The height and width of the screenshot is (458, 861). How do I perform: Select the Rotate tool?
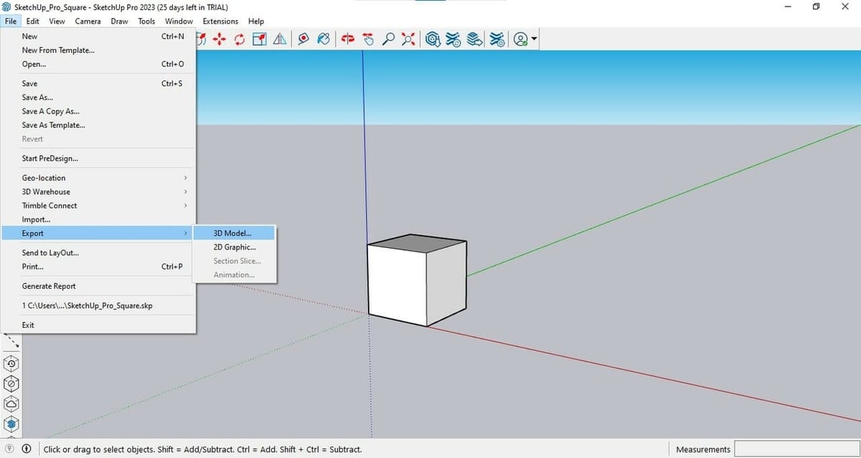240,39
